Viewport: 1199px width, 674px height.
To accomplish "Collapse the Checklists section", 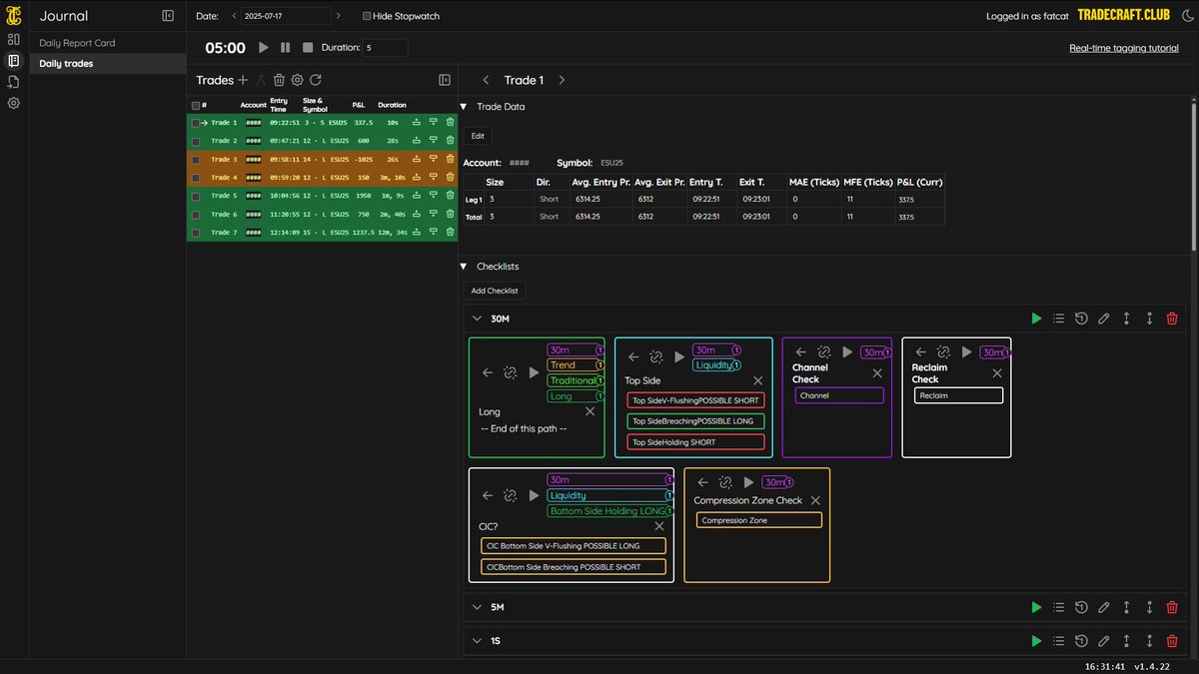I will (x=464, y=267).
